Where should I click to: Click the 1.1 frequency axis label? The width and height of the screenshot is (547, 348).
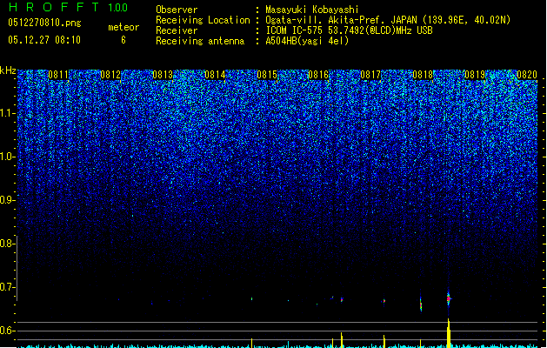[x=7, y=113]
